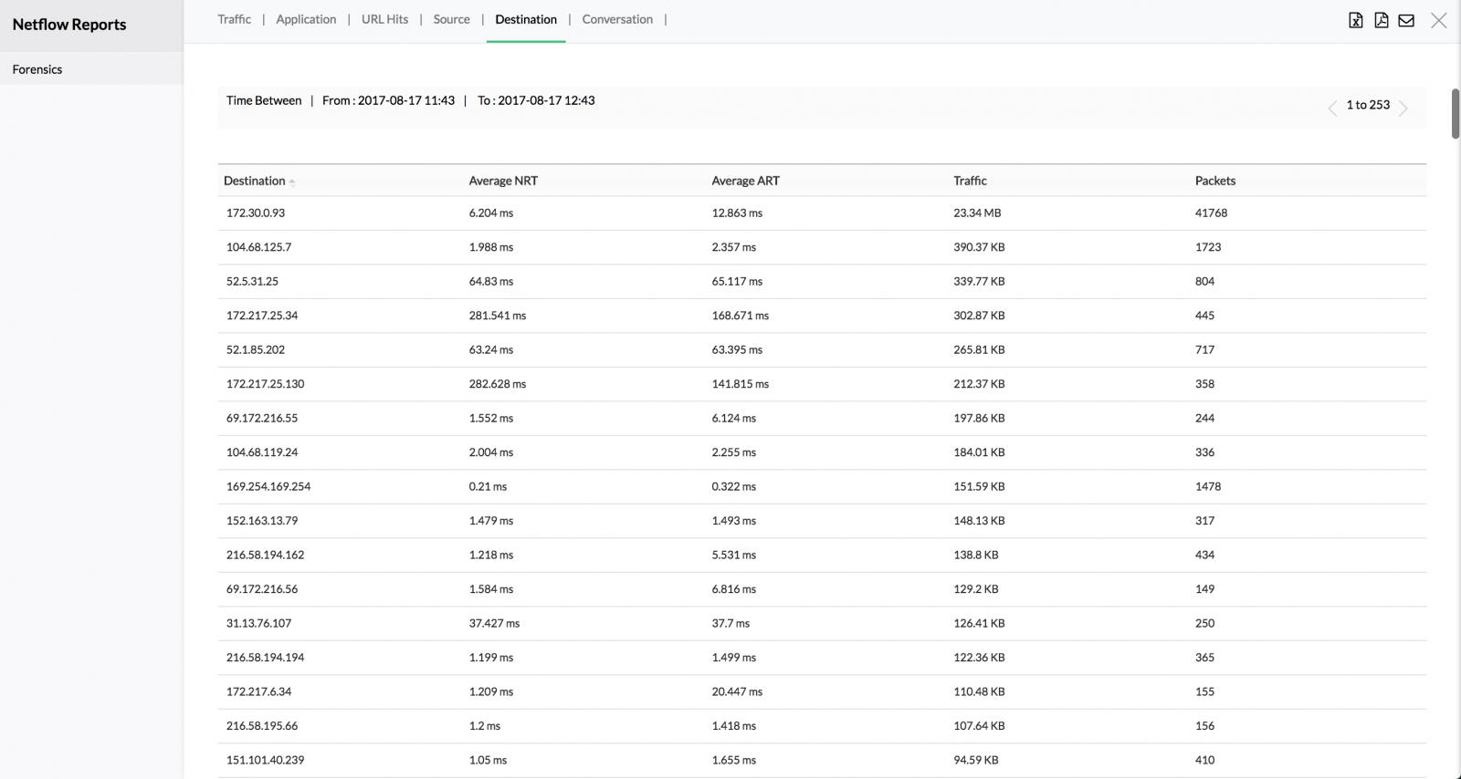Click the 23.34 MB traffic value
Viewport: 1461px width, 779px height.
(977, 213)
